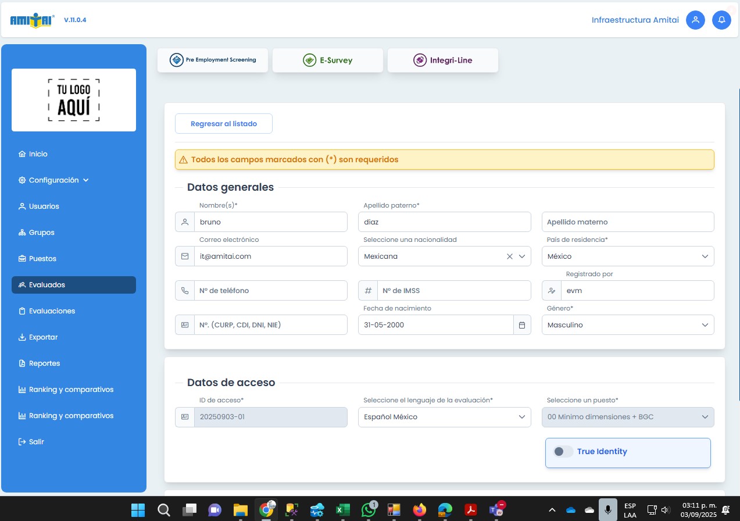The height and width of the screenshot is (521, 740).
Task: Click the AMITAI logo in header
Action: click(x=33, y=20)
